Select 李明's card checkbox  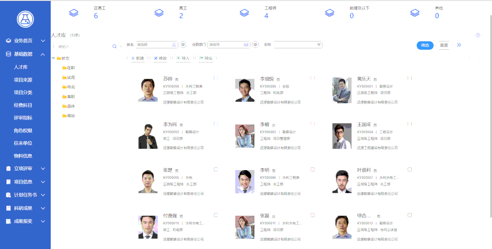312,170
